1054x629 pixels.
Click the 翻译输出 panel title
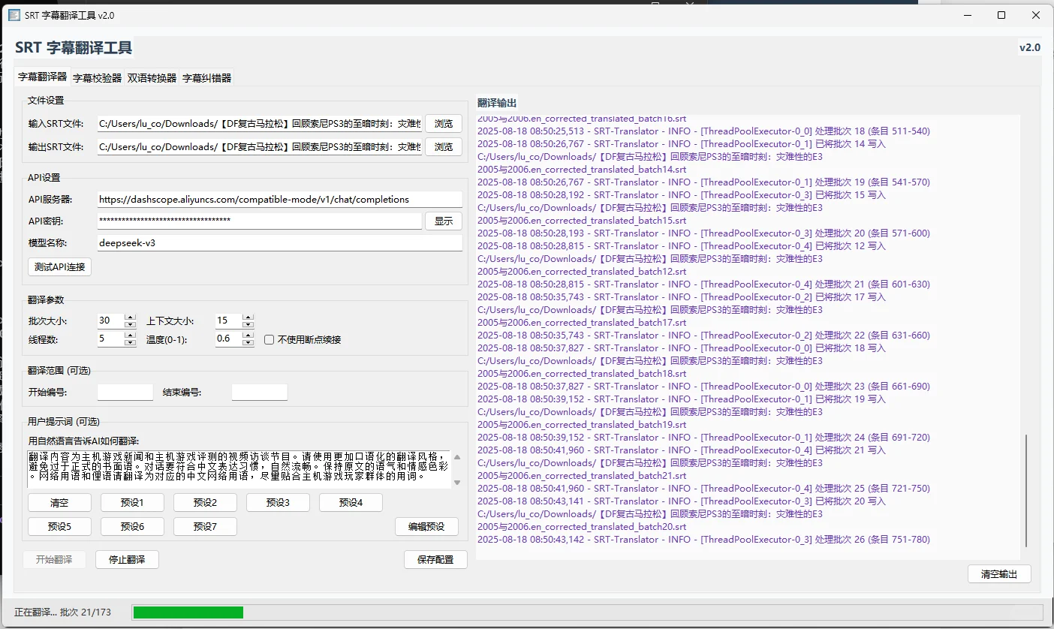497,103
